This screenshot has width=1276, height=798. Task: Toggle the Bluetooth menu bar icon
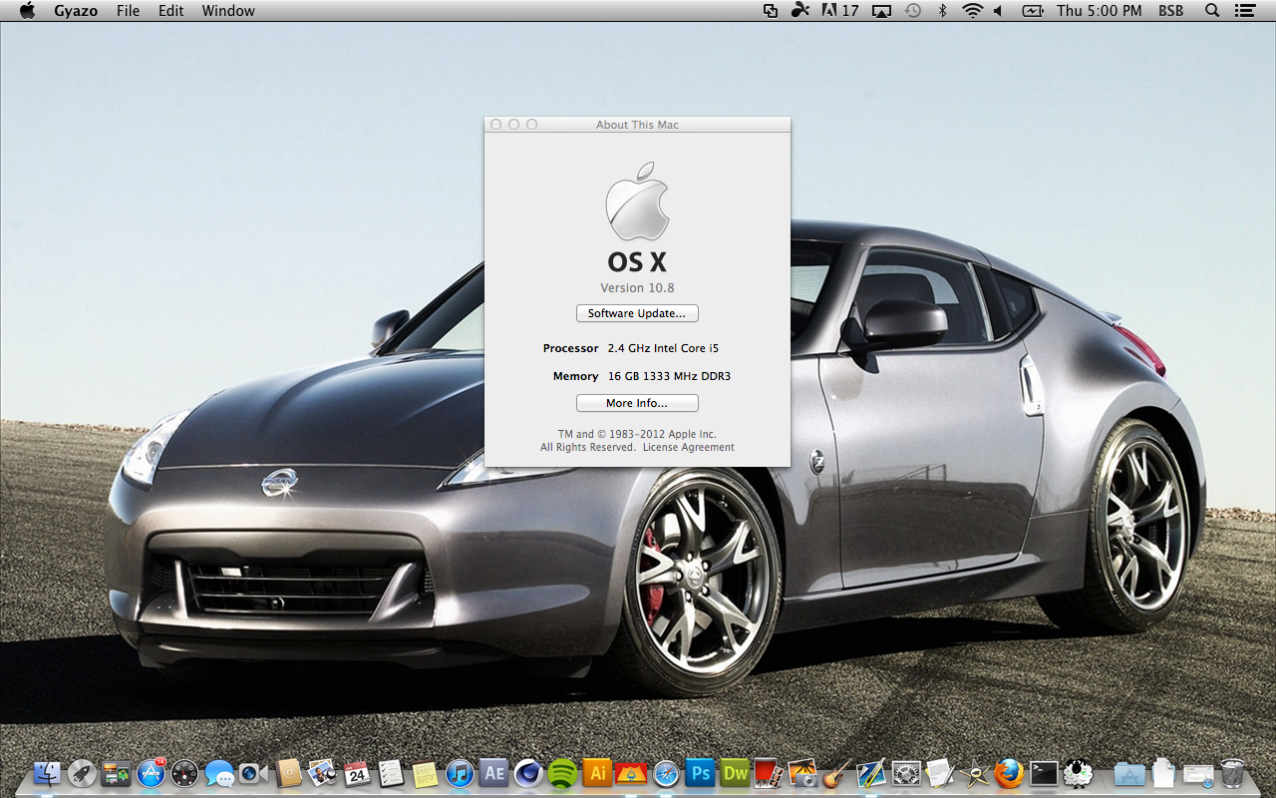click(942, 11)
